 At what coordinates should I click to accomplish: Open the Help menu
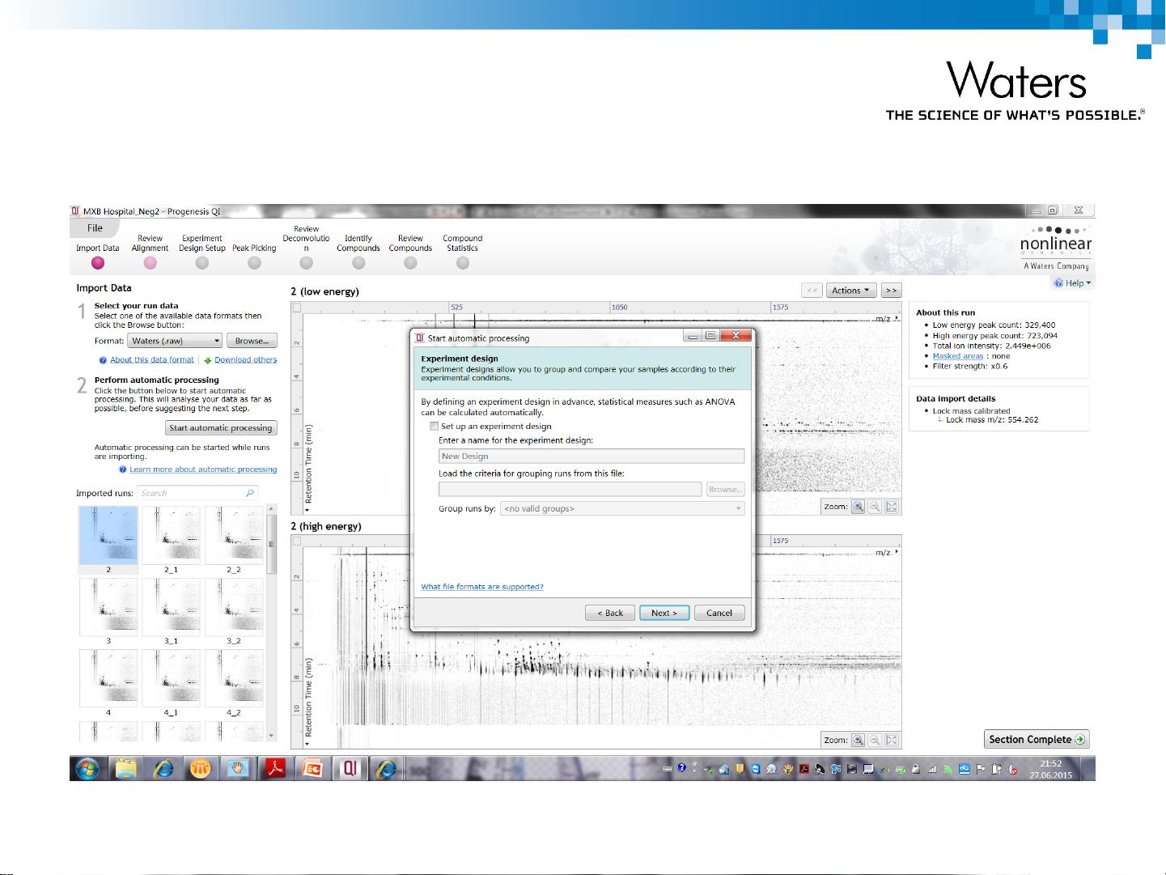(1074, 283)
